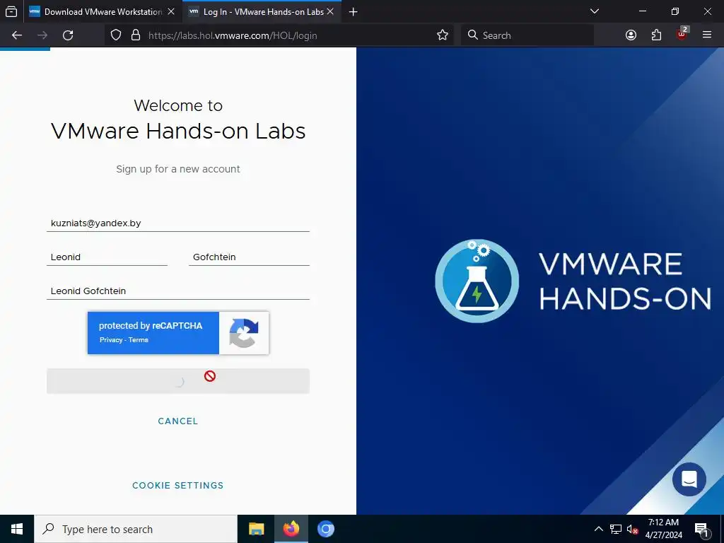Edit the last name field Gofchtein
Screen dimensions: 724x543
(x=249, y=257)
